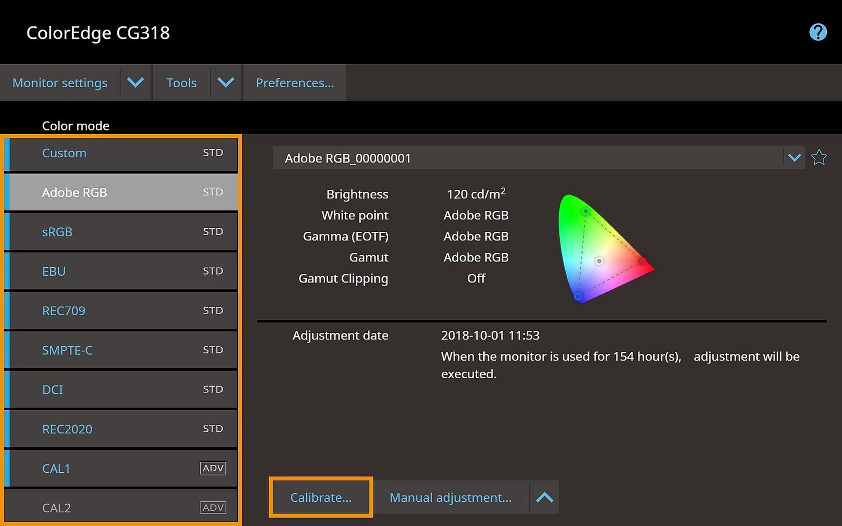Start calibration with the Calibrate button
This screenshot has height=526, width=842.
[x=321, y=497]
